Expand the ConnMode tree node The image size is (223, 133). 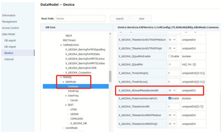63,128
